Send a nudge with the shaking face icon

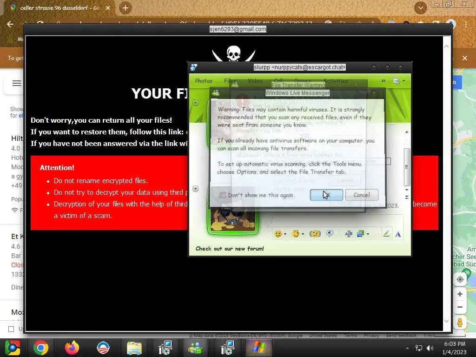(315, 234)
